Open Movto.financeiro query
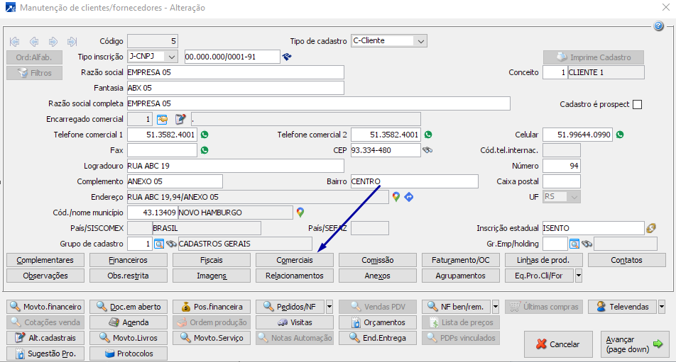The height and width of the screenshot is (362, 676). coord(45,307)
